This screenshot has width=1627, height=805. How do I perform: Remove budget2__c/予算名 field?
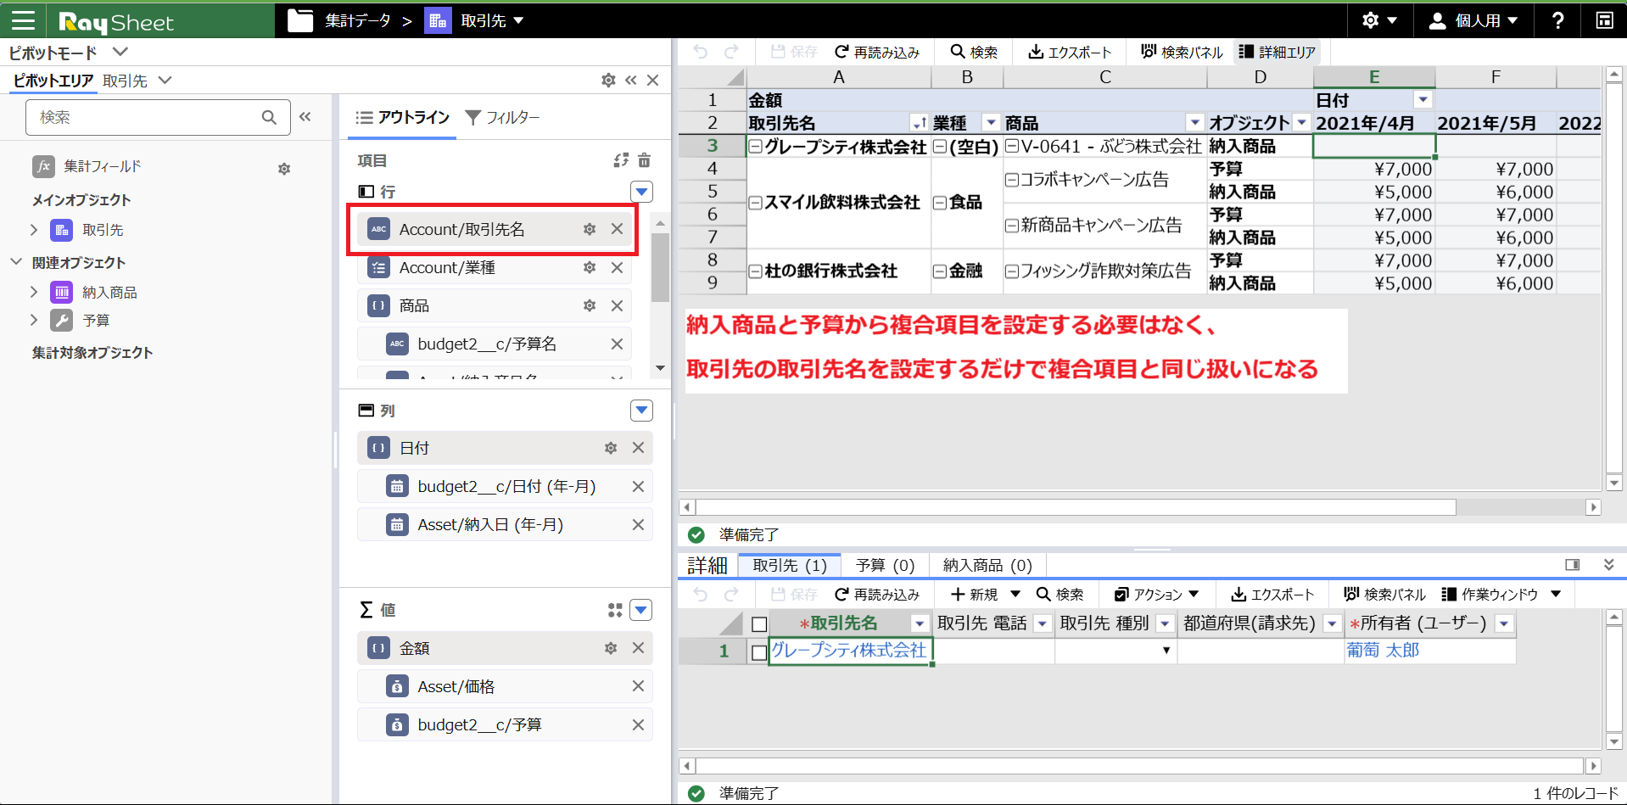click(617, 344)
